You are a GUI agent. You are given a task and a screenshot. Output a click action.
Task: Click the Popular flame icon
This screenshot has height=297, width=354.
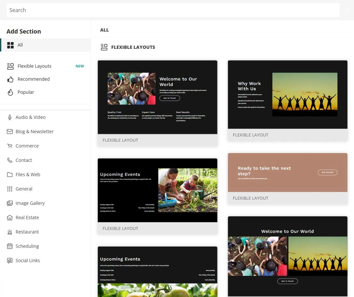[x=10, y=92]
